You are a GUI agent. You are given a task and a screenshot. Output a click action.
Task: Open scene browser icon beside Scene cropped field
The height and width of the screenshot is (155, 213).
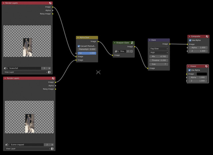7,145
